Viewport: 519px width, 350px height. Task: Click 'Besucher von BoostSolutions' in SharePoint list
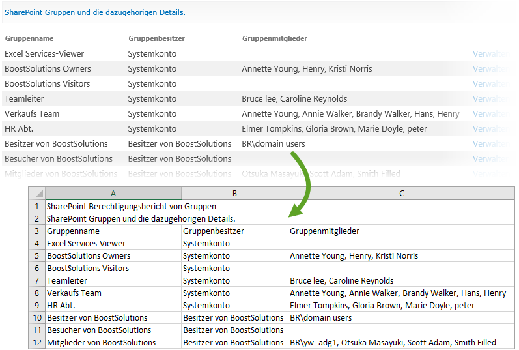pyautogui.click(x=59, y=159)
